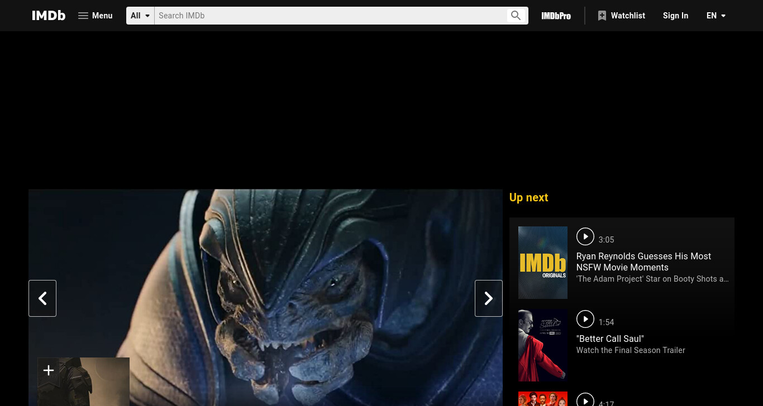
Task: Open the IMDbPro link
Action: pyautogui.click(x=556, y=16)
